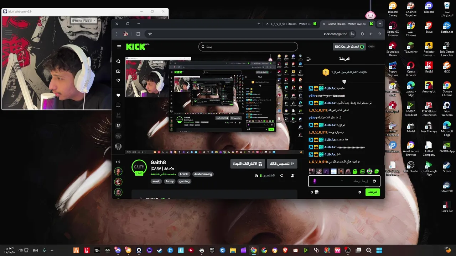Click the KICK logo
Viewport: 456px width, 256px height.
point(137,47)
